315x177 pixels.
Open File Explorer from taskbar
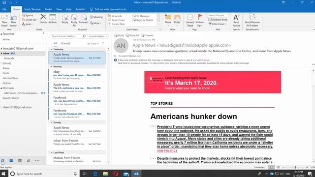105,174
